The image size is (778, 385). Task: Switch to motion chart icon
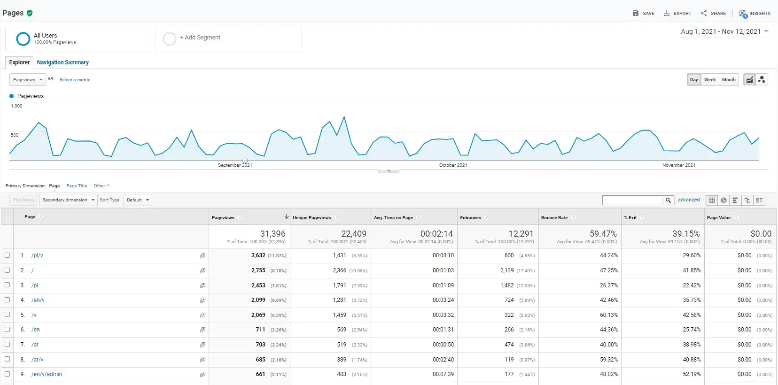(762, 80)
